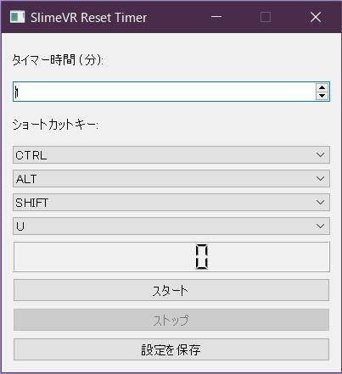Click the タイマー時間 (分): label
Viewport: 342px width, 374px height.
[58, 60]
